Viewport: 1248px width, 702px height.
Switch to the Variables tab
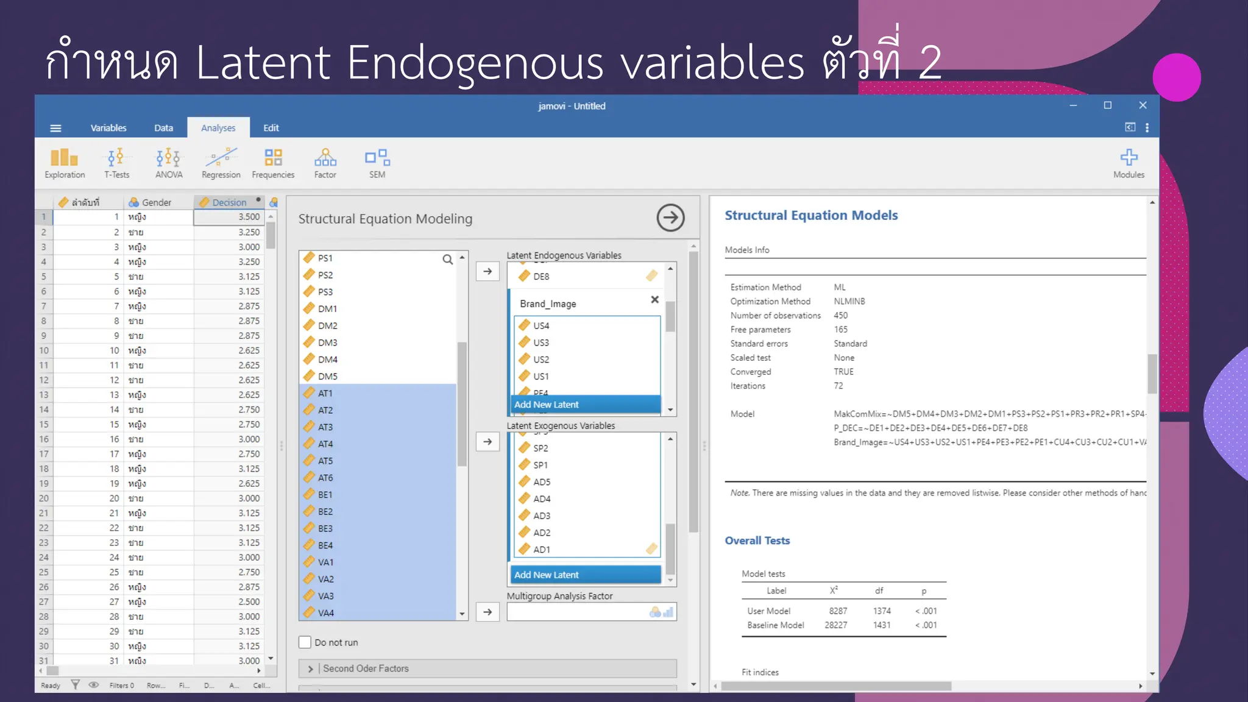click(x=108, y=128)
